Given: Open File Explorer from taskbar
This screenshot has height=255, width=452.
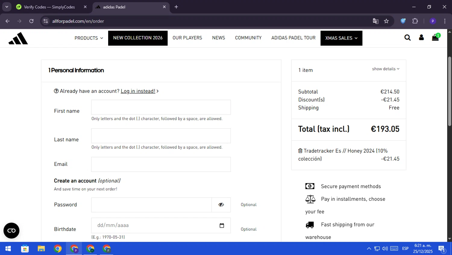Looking at the screenshot, I should coord(41,249).
